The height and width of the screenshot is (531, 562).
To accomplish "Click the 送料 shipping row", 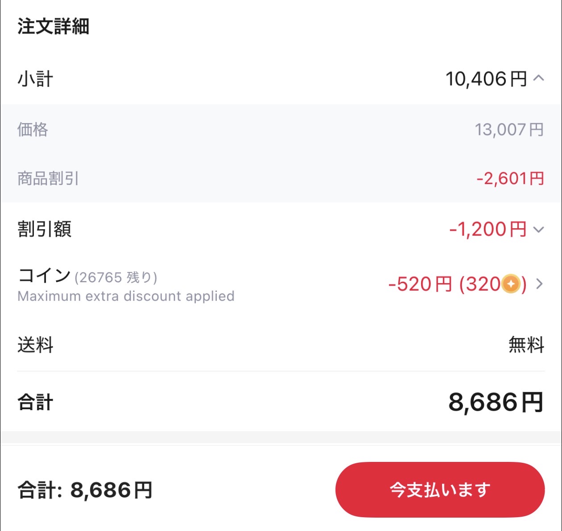I will [x=35, y=345].
